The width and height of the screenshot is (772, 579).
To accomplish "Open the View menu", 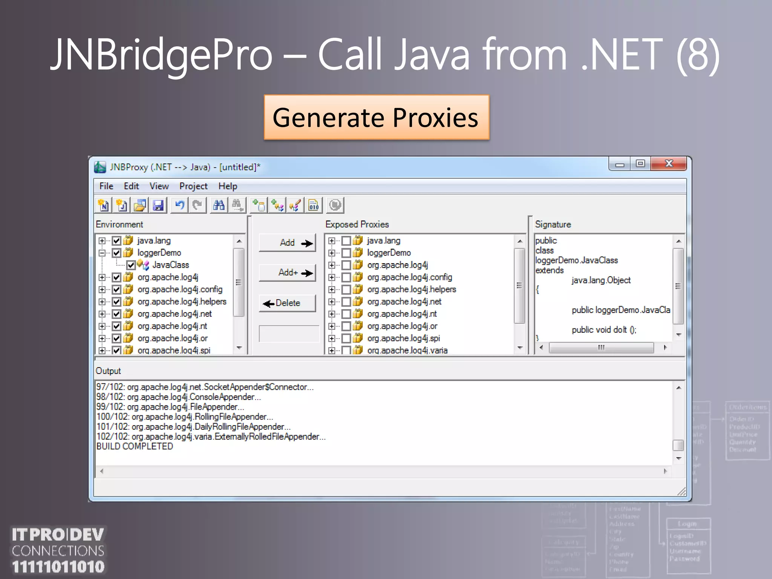I will 159,186.
